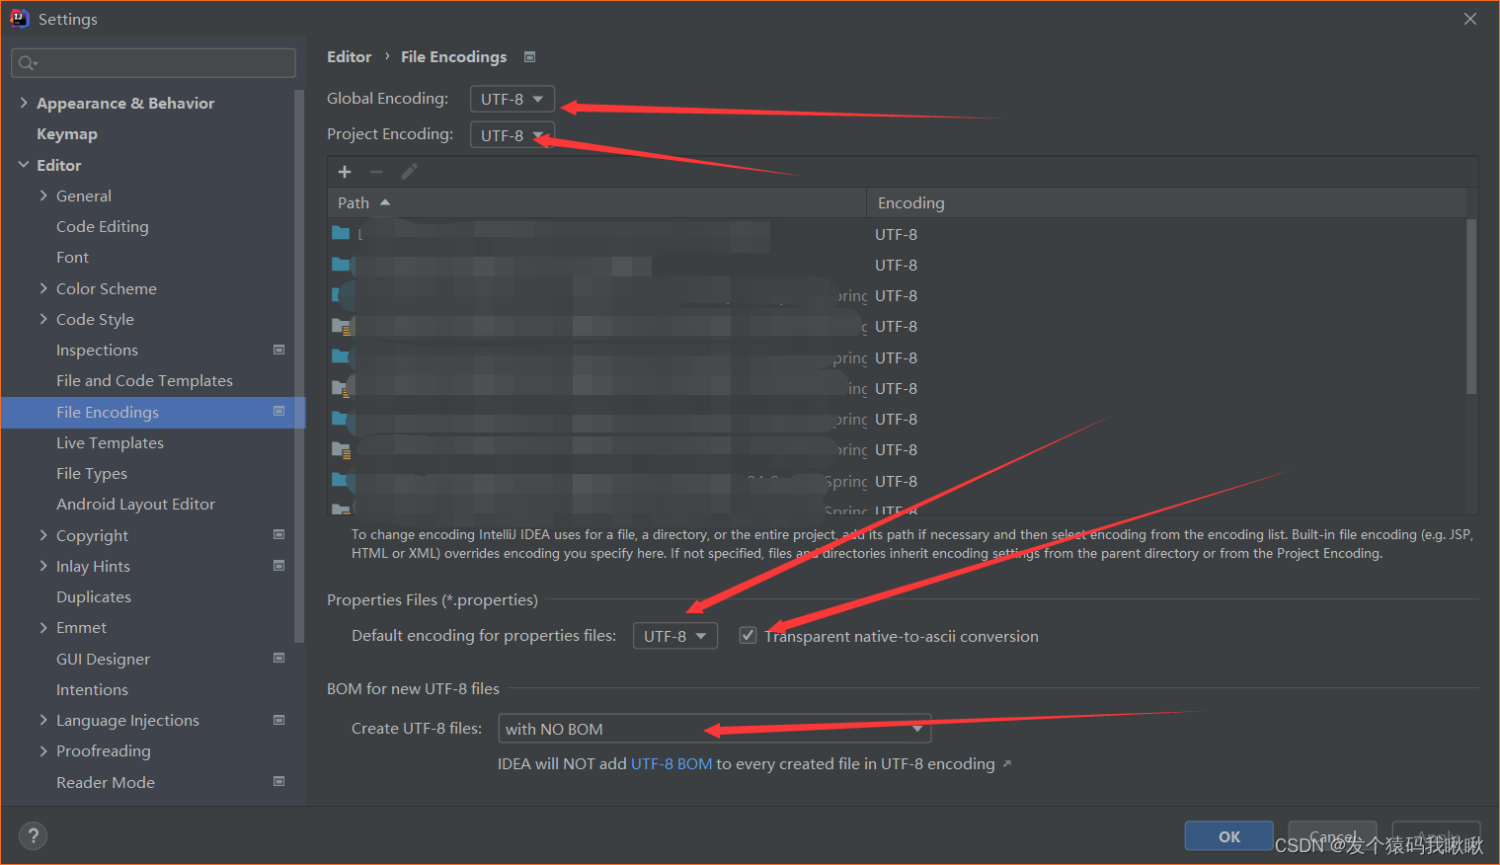
Task: Select Code Editing settings page
Action: tap(103, 226)
